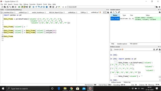Close the Console 1/A tab

(x=123, y=50)
